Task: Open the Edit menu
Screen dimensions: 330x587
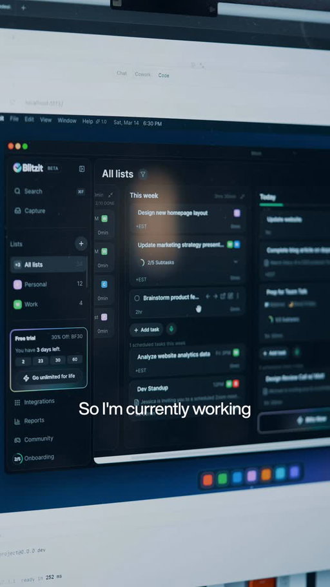Action: [x=29, y=119]
